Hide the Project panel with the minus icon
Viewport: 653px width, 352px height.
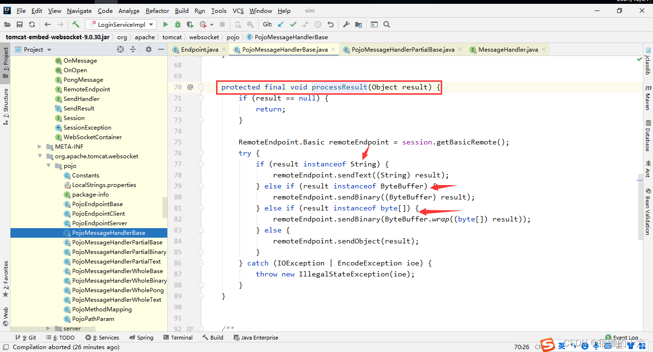point(160,49)
